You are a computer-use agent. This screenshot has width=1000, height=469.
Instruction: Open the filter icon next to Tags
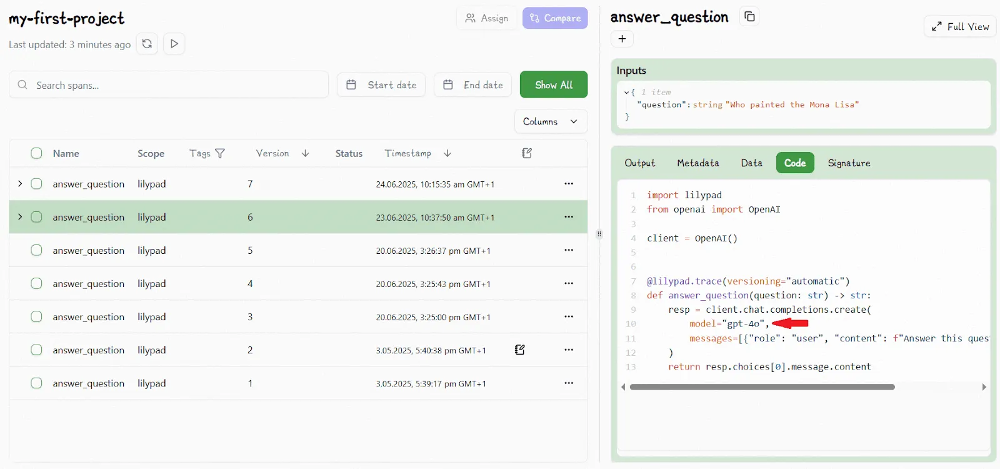tap(220, 153)
